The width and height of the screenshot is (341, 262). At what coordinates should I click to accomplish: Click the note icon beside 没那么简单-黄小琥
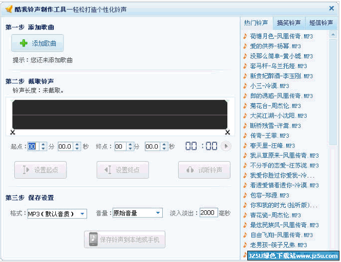pyautogui.click(x=245, y=56)
